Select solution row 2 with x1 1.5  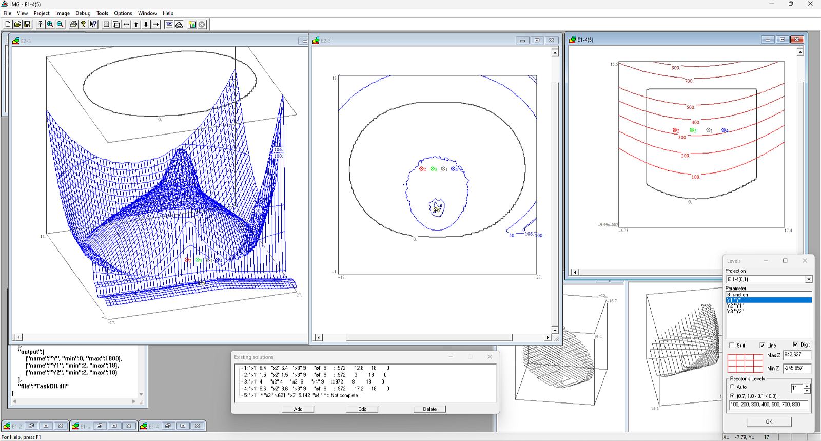[315, 375]
